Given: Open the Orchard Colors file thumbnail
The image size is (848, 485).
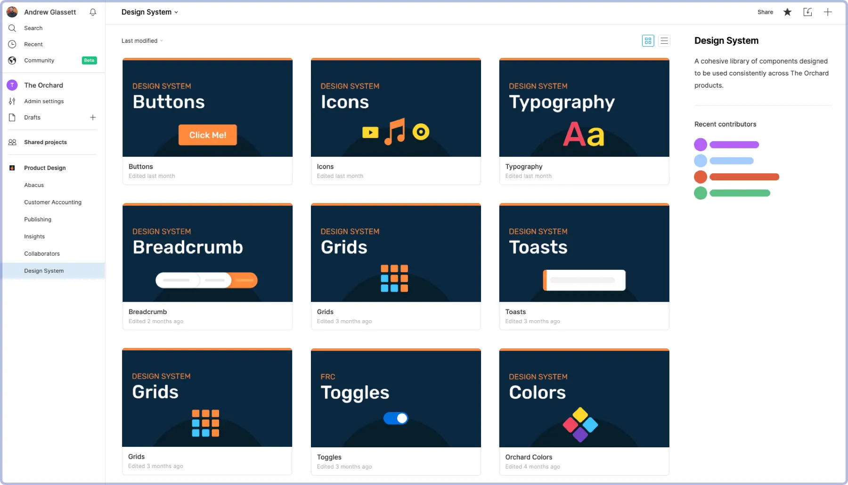Looking at the screenshot, I should (x=584, y=398).
